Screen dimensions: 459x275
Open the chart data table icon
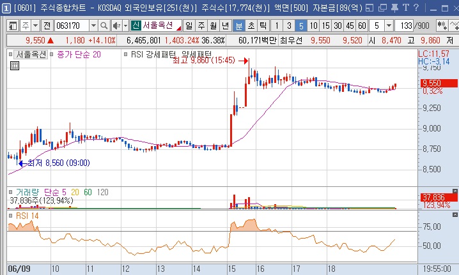tap(14, 66)
